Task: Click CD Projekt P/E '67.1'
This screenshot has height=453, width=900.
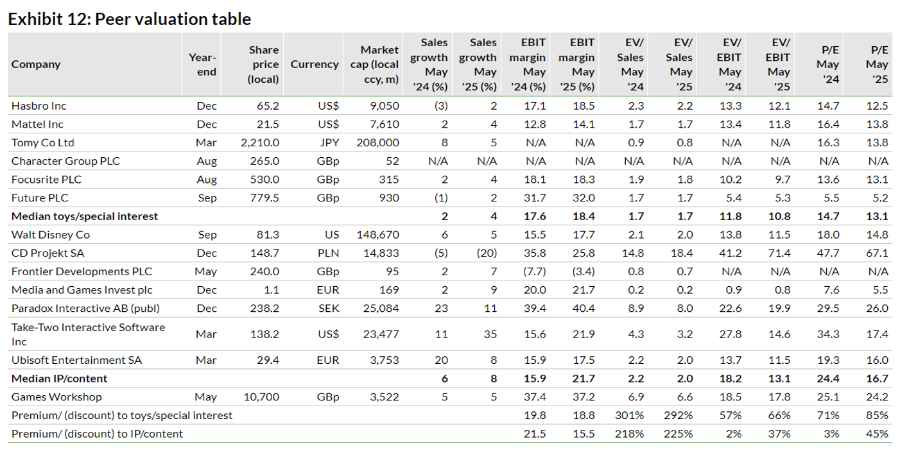Action: (878, 253)
